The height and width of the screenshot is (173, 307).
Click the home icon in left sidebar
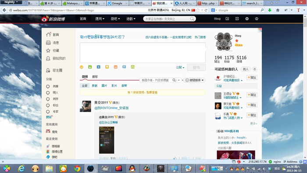click(48, 35)
